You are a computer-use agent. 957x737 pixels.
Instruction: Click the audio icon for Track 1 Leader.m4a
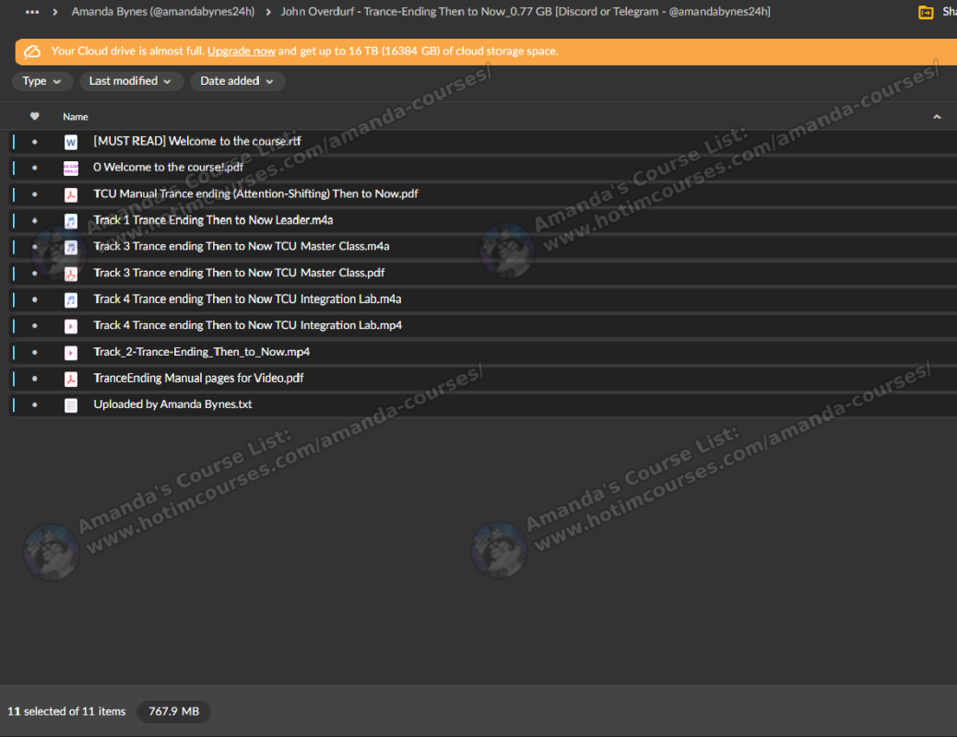pos(71,221)
